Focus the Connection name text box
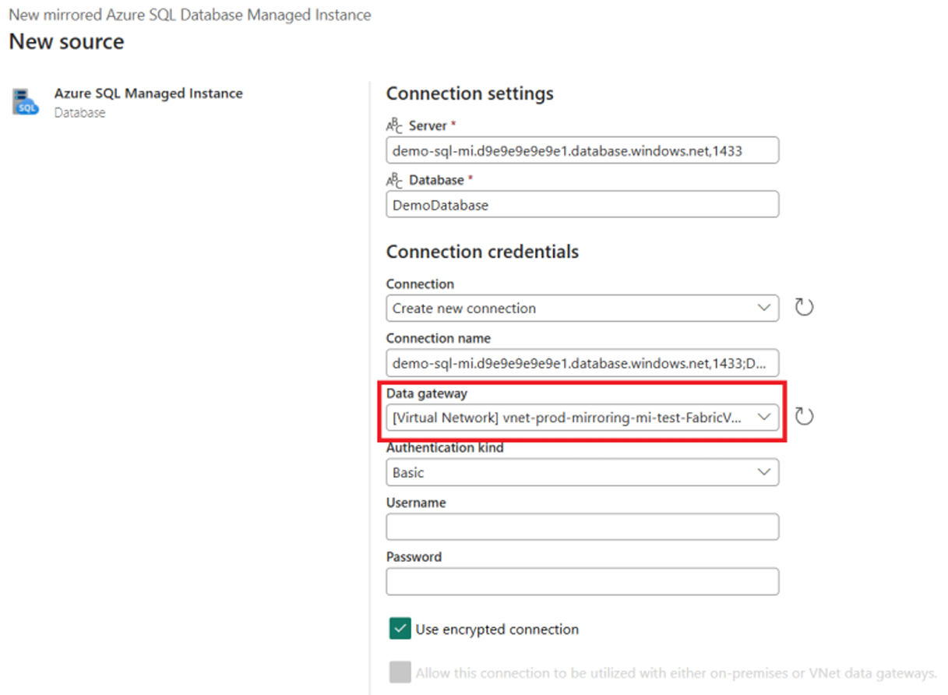This screenshot has width=948, height=695. click(x=582, y=362)
